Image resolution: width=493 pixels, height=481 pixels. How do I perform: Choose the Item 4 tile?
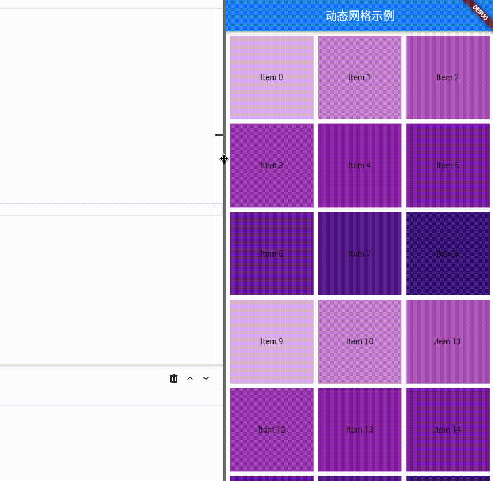(x=359, y=166)
